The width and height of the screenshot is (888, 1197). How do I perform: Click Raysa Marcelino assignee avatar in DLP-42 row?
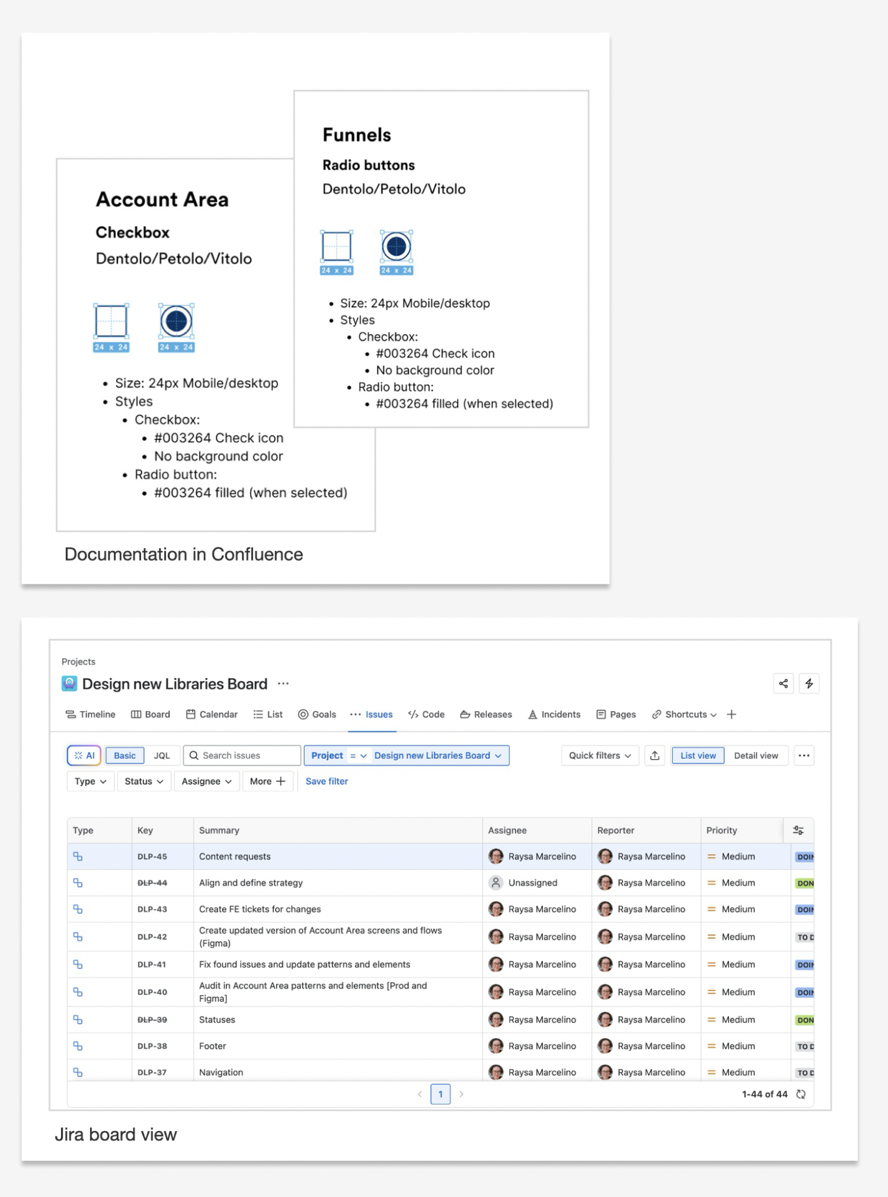pos(496,937)
